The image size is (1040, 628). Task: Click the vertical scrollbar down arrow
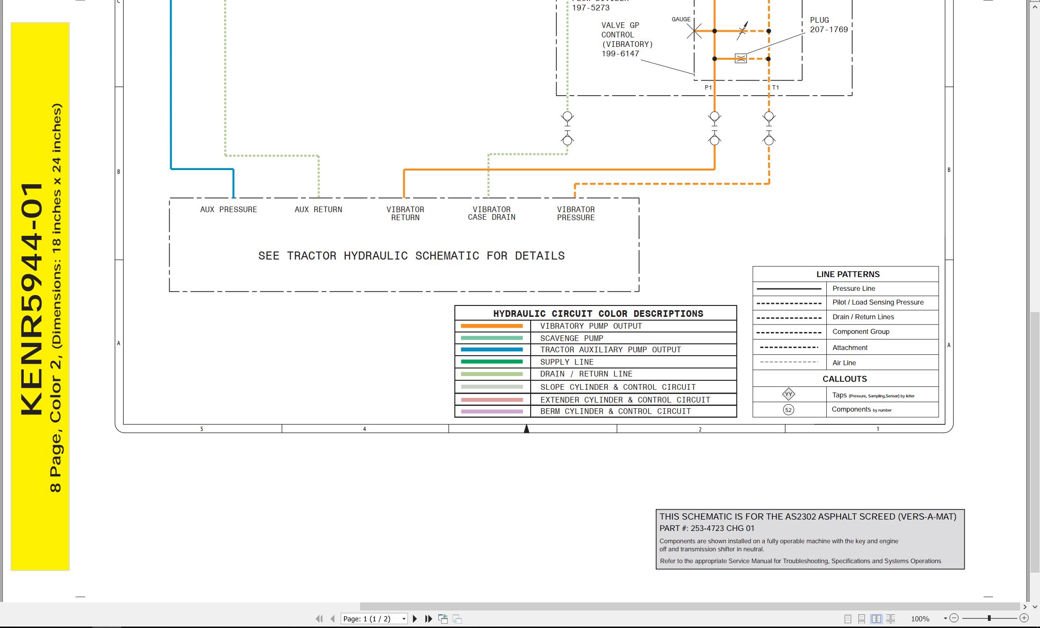(1035, 606)
